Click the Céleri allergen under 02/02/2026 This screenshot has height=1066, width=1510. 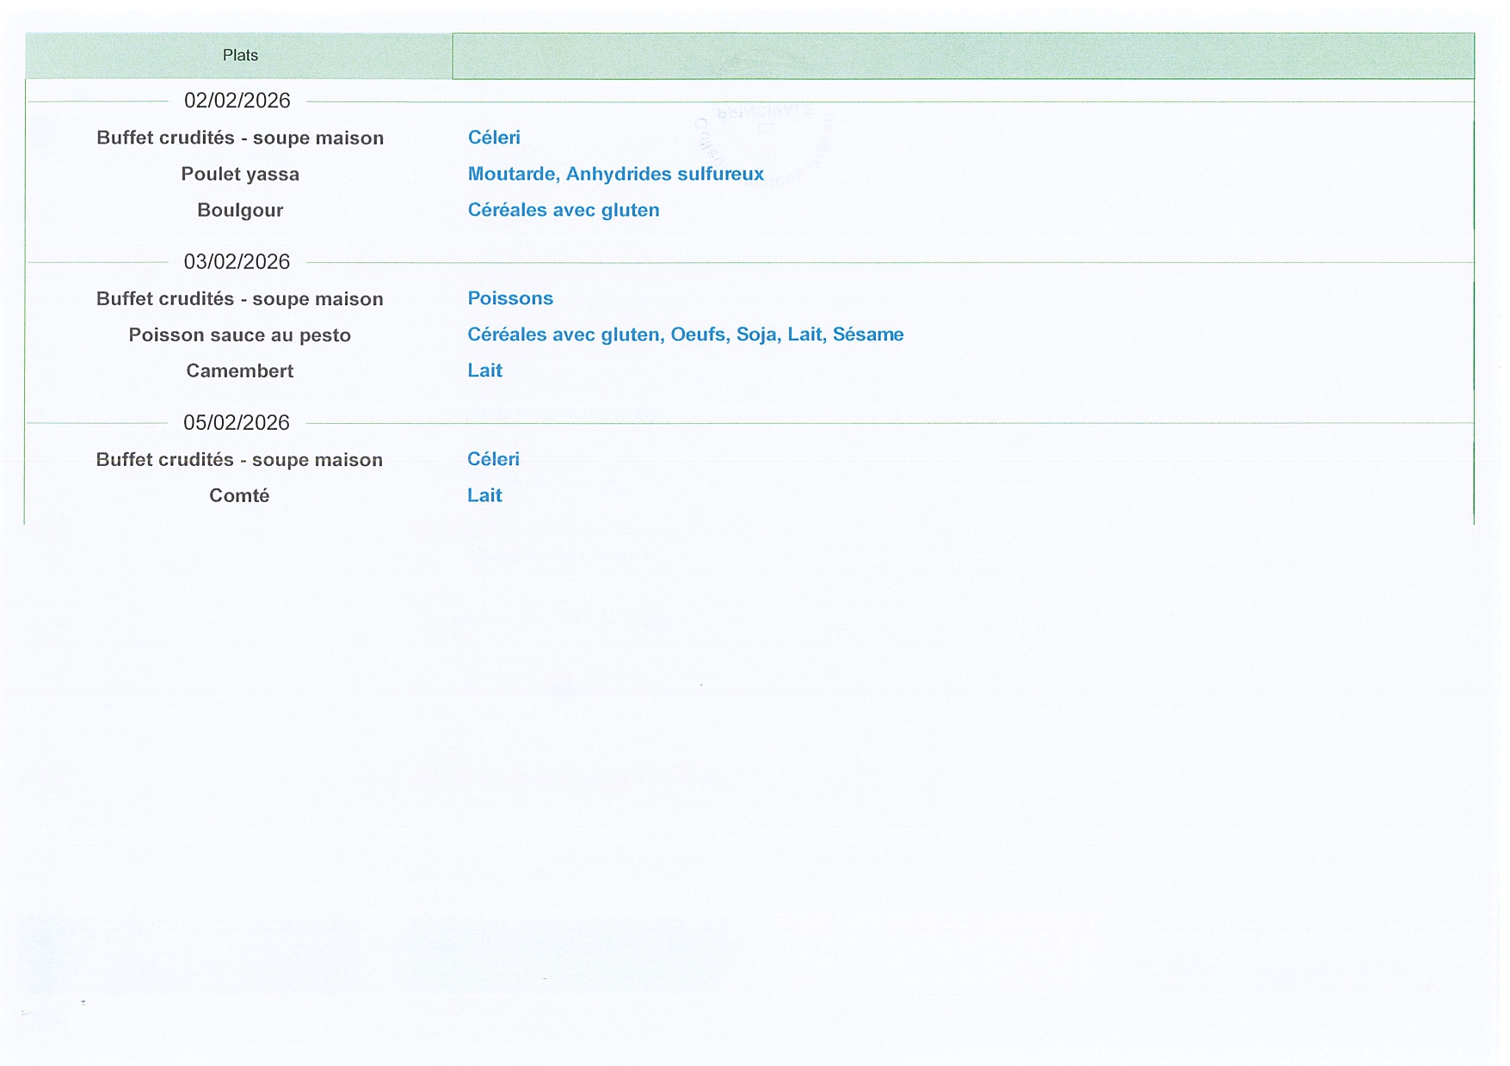point(494,138)
